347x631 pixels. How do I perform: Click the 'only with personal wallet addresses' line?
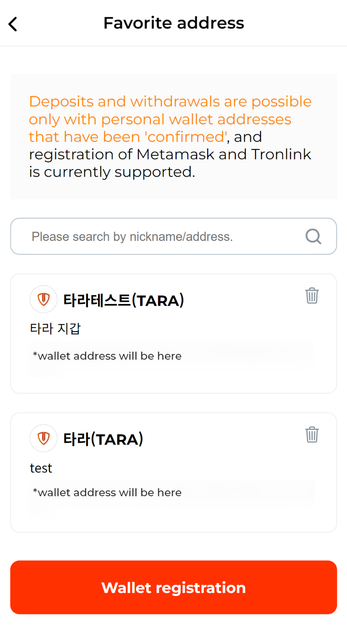tap(160, 120)
